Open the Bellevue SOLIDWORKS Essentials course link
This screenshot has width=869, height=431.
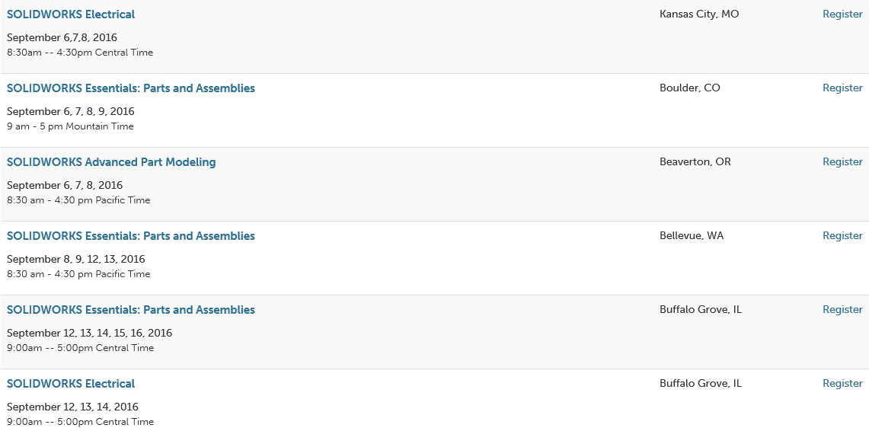tap(131, 236)
